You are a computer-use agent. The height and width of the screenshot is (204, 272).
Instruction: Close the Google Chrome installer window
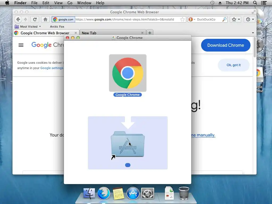pyautogui.click(x=67, y=38)
